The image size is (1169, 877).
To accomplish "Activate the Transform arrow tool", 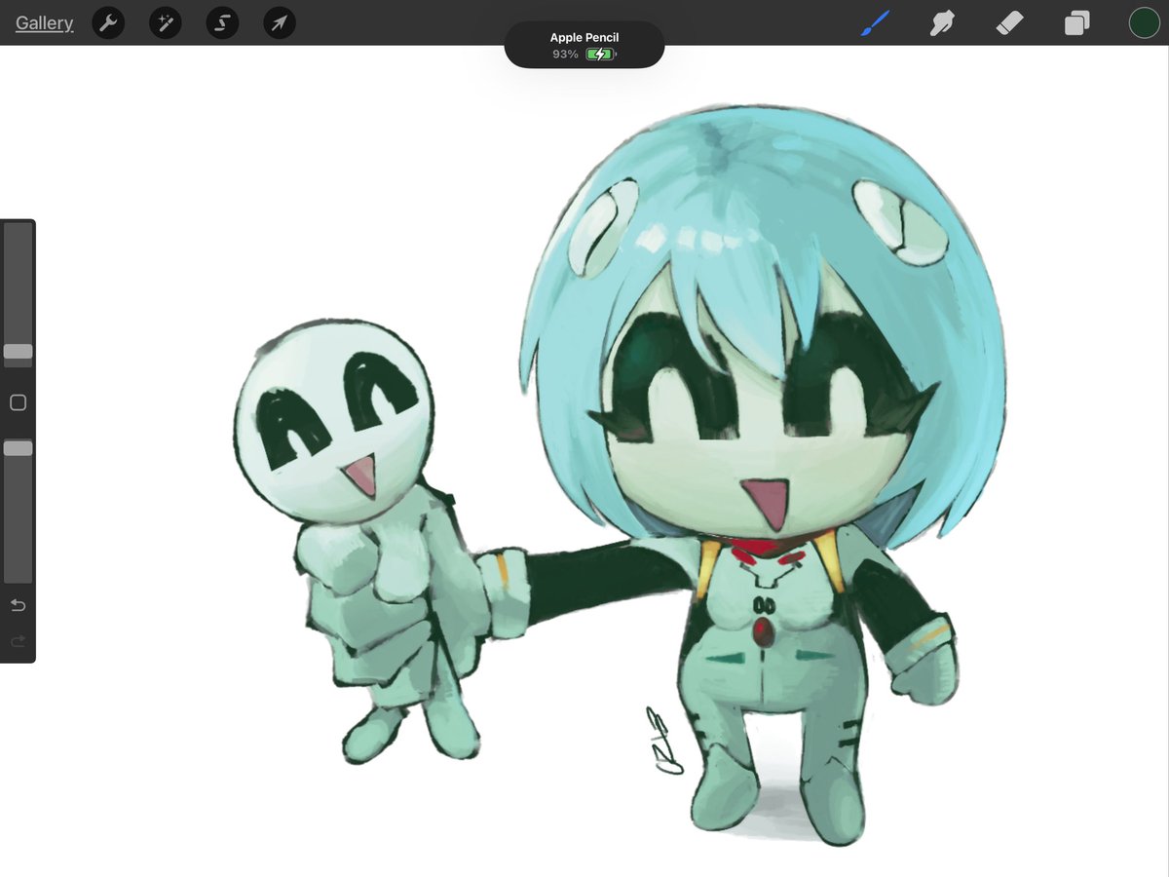I will point(280,23).
